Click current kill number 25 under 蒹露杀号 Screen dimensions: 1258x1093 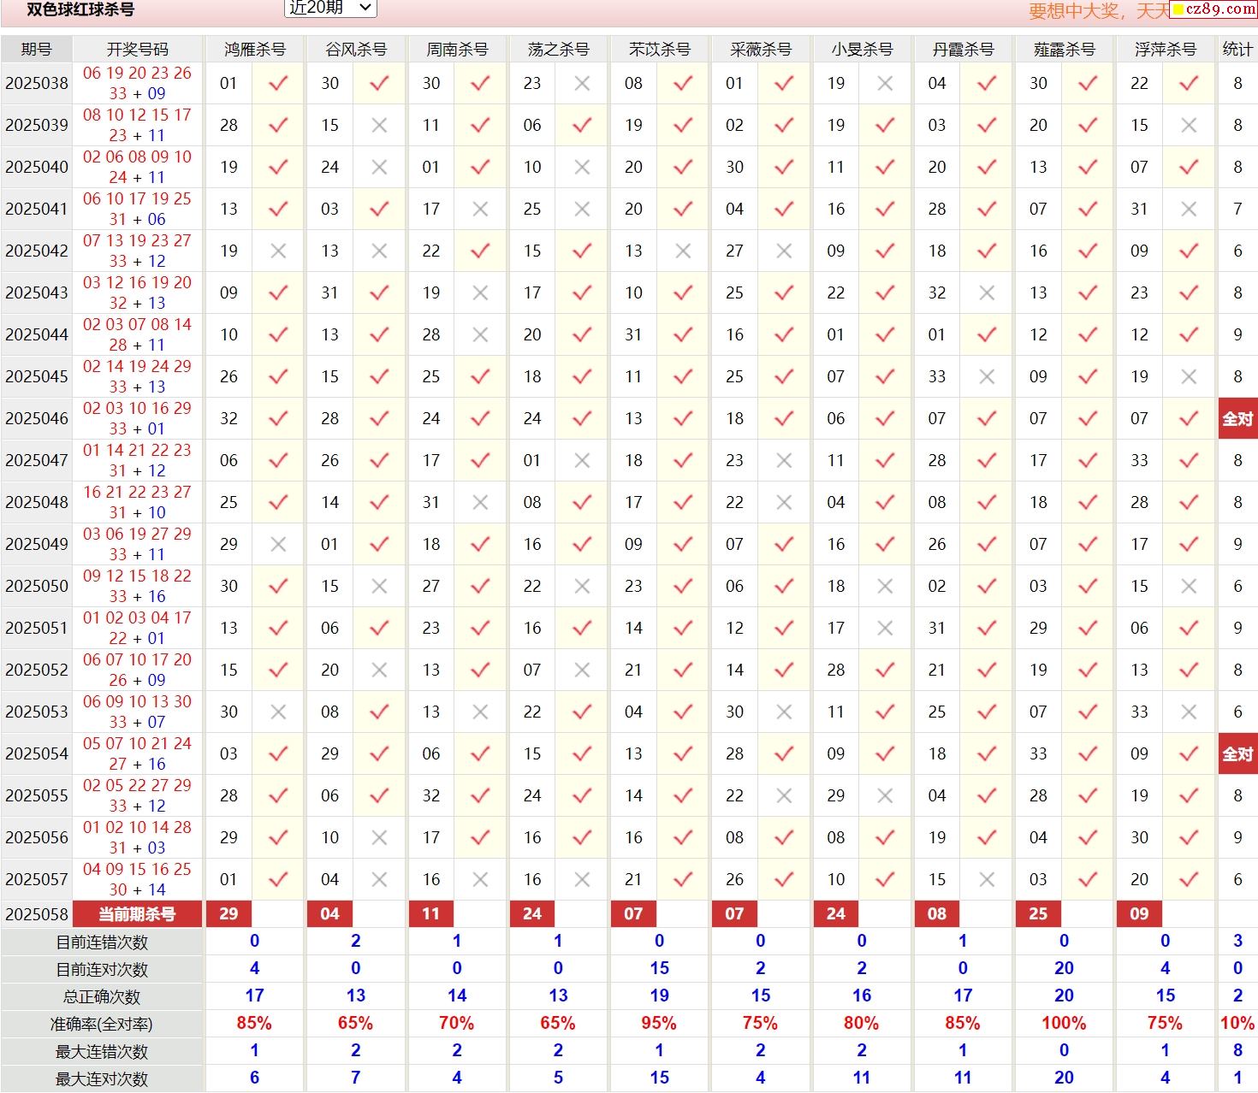point(1038,914)
